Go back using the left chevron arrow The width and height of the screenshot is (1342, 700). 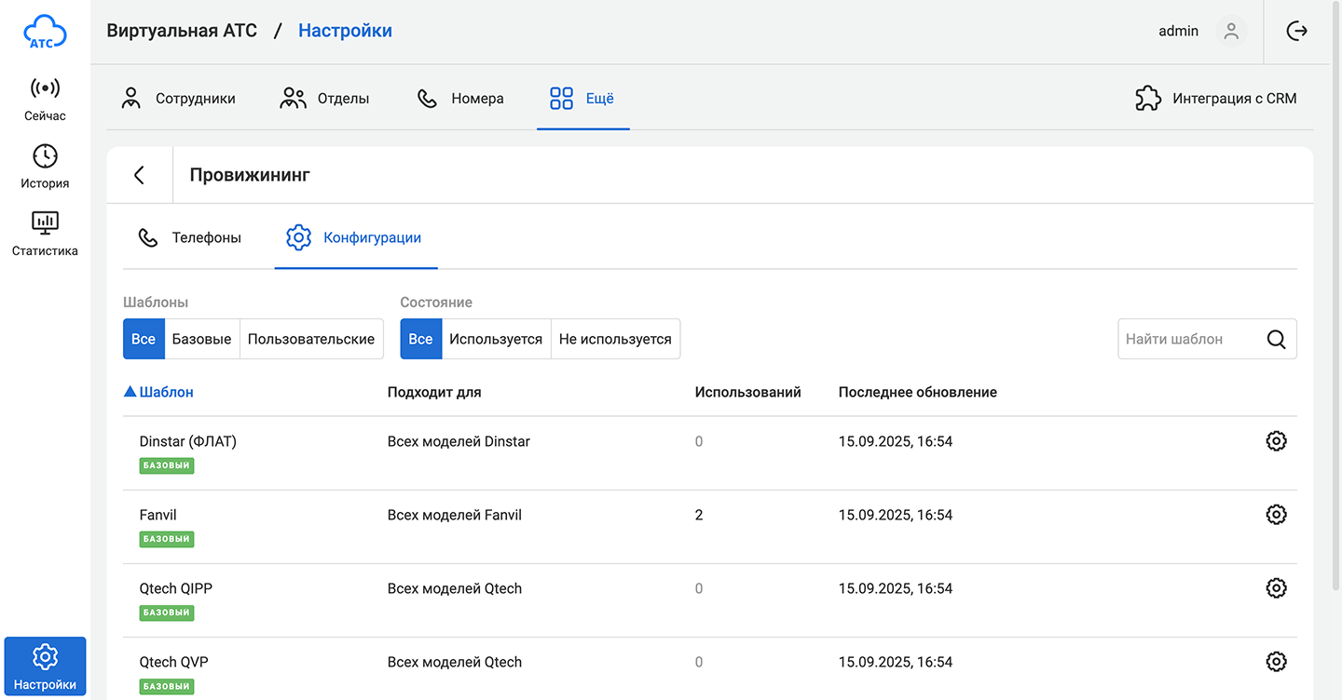[x=140, y=175]
